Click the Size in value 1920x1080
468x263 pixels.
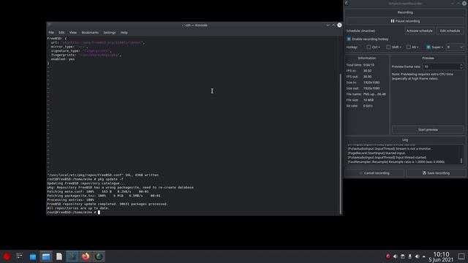click(x=371, y=83)
